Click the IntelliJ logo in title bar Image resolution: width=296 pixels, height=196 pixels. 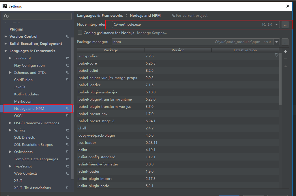5,6
